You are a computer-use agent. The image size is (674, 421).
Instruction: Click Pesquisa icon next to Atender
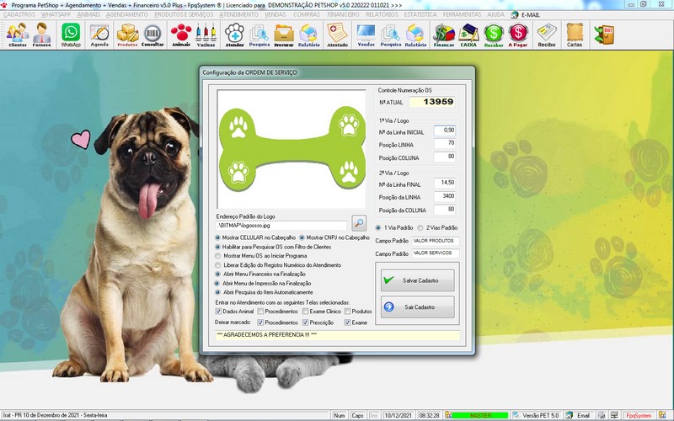(x=259, y=35)
